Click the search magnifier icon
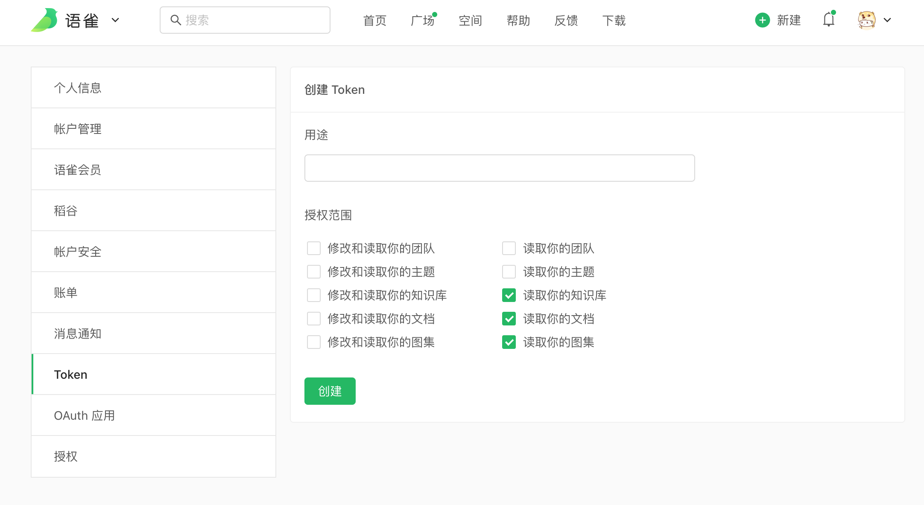 tap(175, 20)
